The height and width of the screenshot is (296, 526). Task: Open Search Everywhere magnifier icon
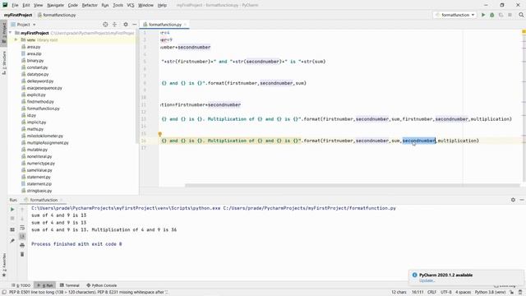(x=521, y=15)
